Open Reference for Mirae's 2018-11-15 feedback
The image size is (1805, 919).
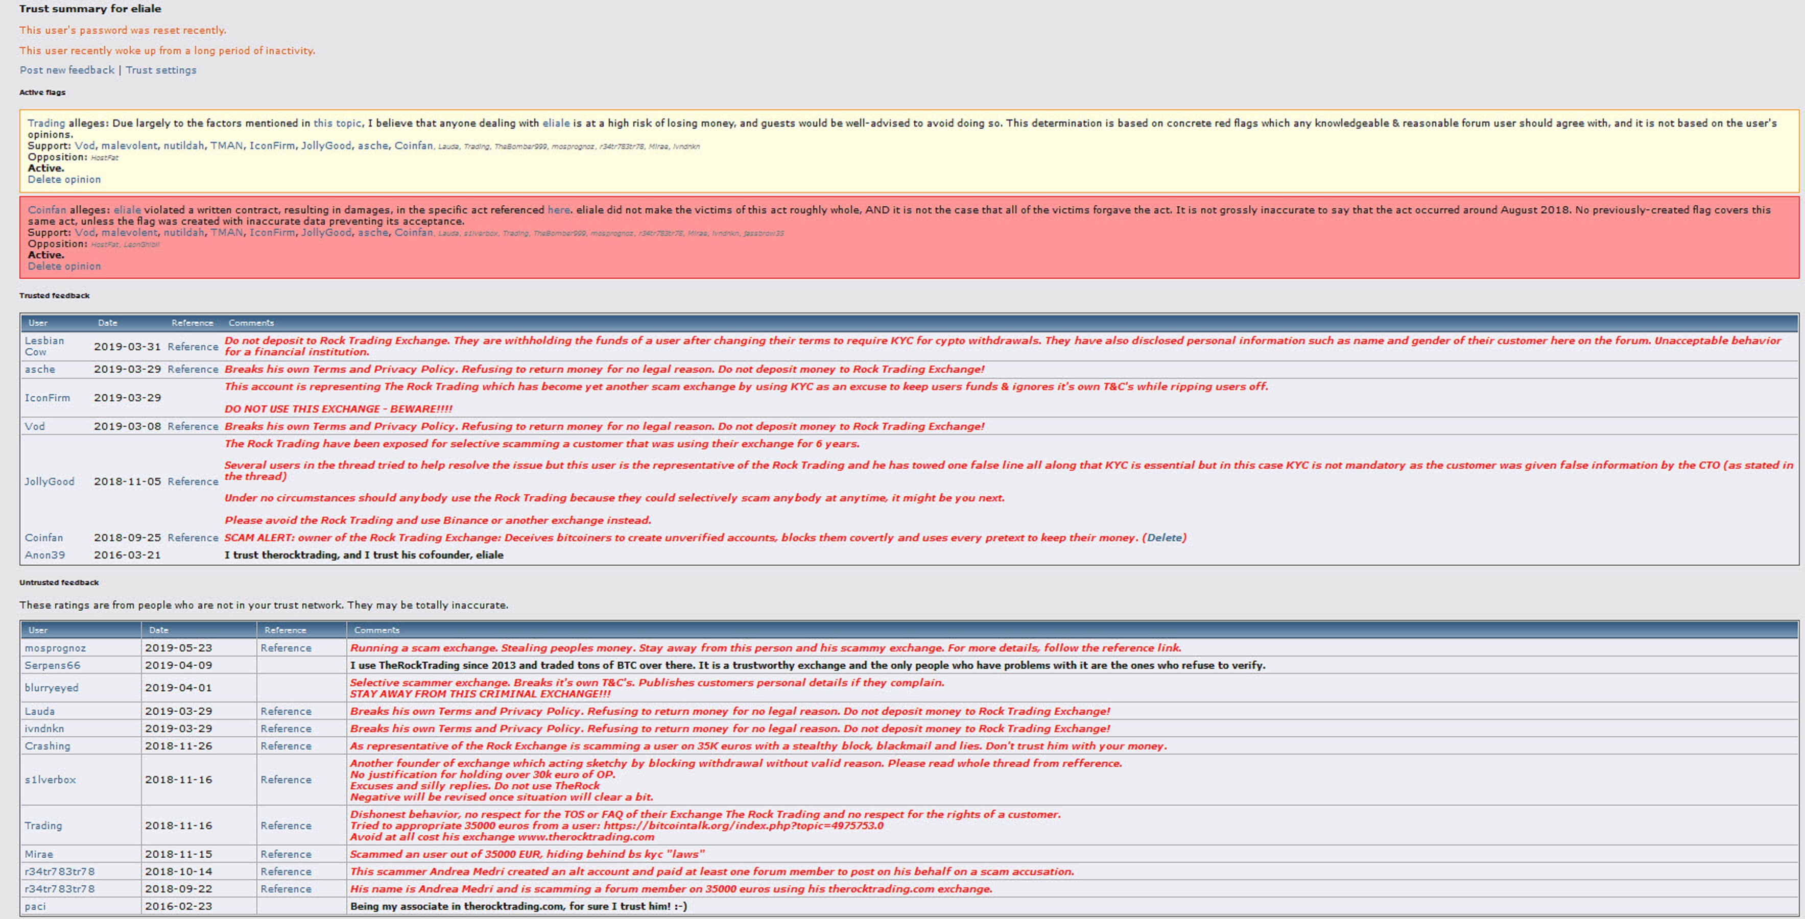pyautogui.click(x=286, y=855)
